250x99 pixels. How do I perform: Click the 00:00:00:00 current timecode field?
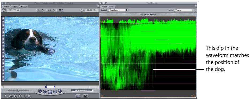pyautogui.click(x=92, y=10)
